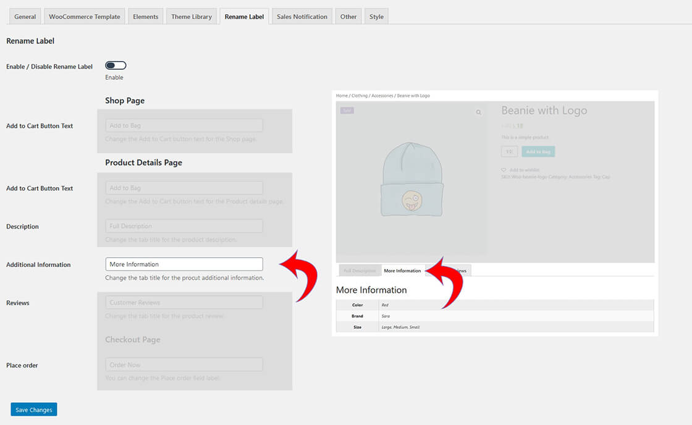Switch to the Other tab
This screenshot has width=692, height=425.
(x=348, y=16)
